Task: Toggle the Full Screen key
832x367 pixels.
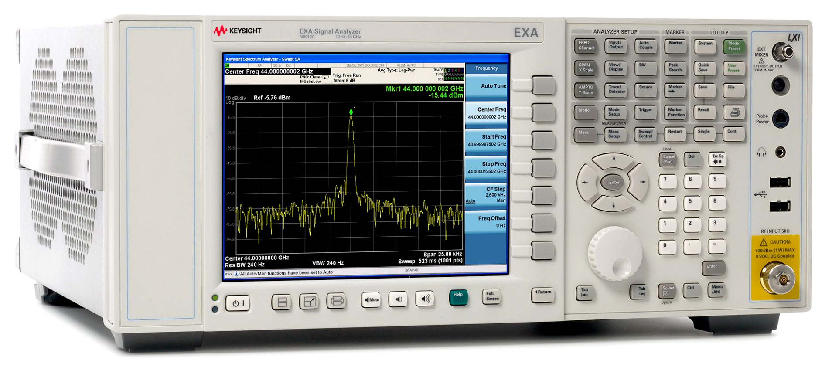Action: [x=492, y=296]
